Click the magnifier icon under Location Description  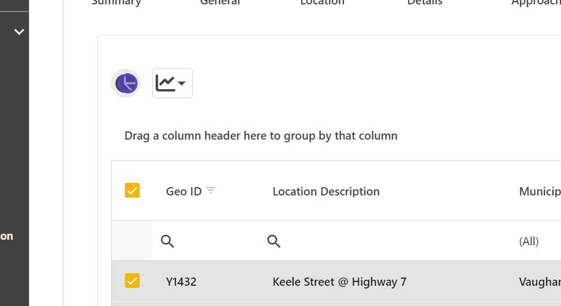274,241
